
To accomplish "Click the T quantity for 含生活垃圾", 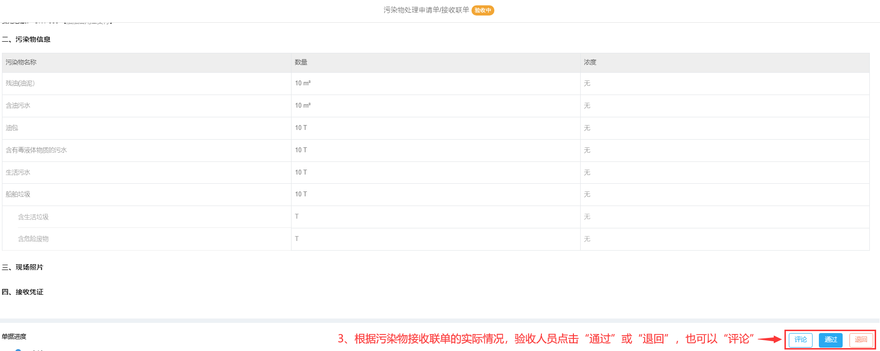I will coord(297,217).
